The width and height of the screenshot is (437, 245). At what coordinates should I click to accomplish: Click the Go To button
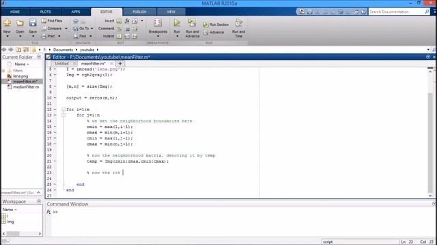(81, 29)
